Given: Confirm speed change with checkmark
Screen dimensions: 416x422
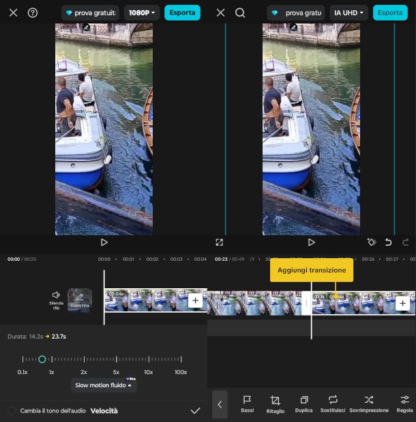Looking at the screenshot, I should coord(195,410).
